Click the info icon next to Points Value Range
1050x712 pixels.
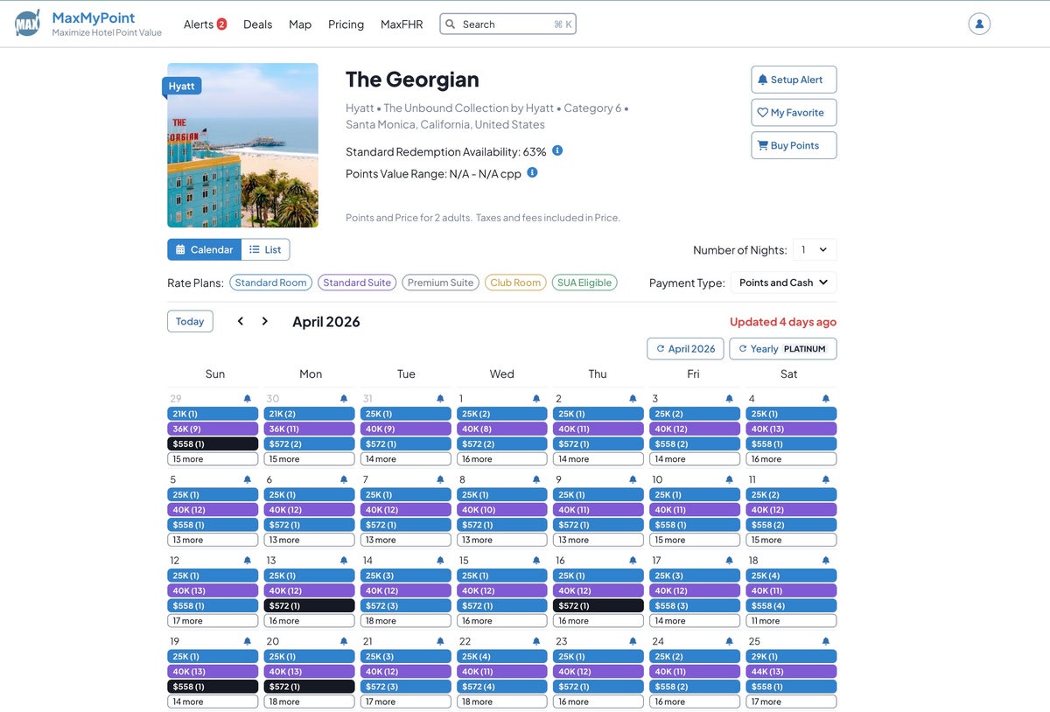tap(532, 172)
